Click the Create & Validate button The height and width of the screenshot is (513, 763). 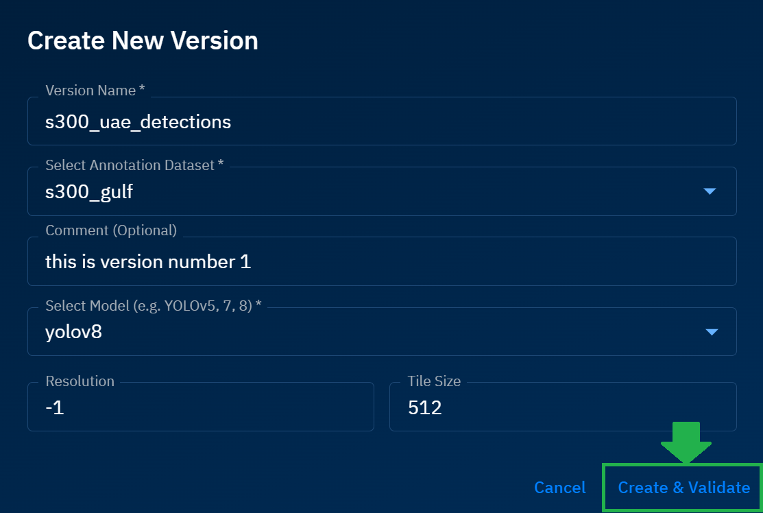(x=683, y=488)
